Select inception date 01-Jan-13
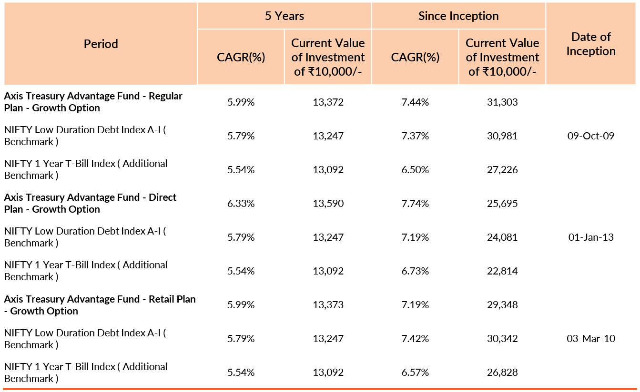 tap(591, 237)
